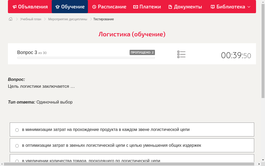Expand the Библиотека dropdown chevron
Screen dimensions: 265x166
click(x=249, y=7)
